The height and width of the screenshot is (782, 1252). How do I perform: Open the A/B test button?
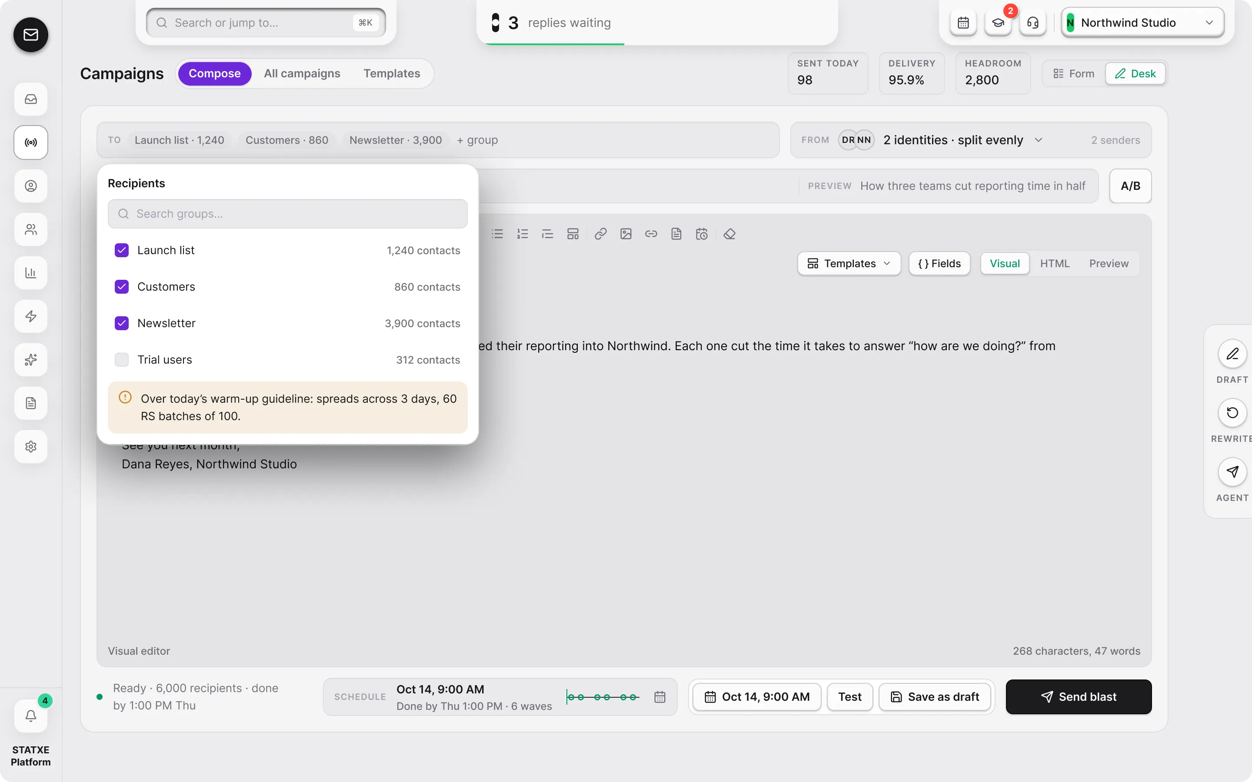coord(1130,186)
